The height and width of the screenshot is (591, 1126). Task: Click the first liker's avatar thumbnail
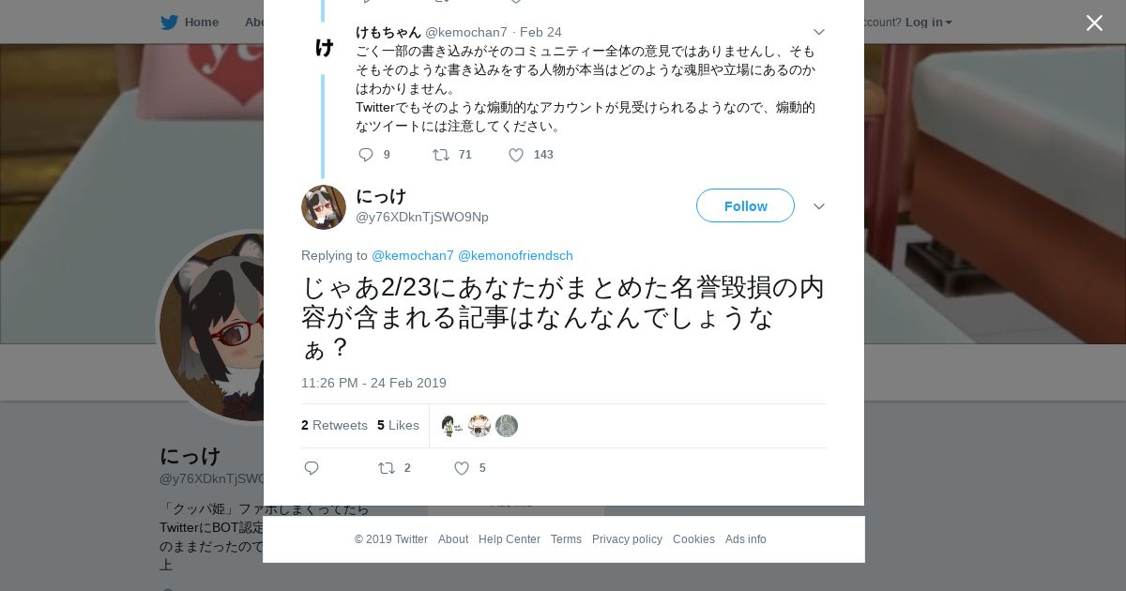[x=452, y=426]
